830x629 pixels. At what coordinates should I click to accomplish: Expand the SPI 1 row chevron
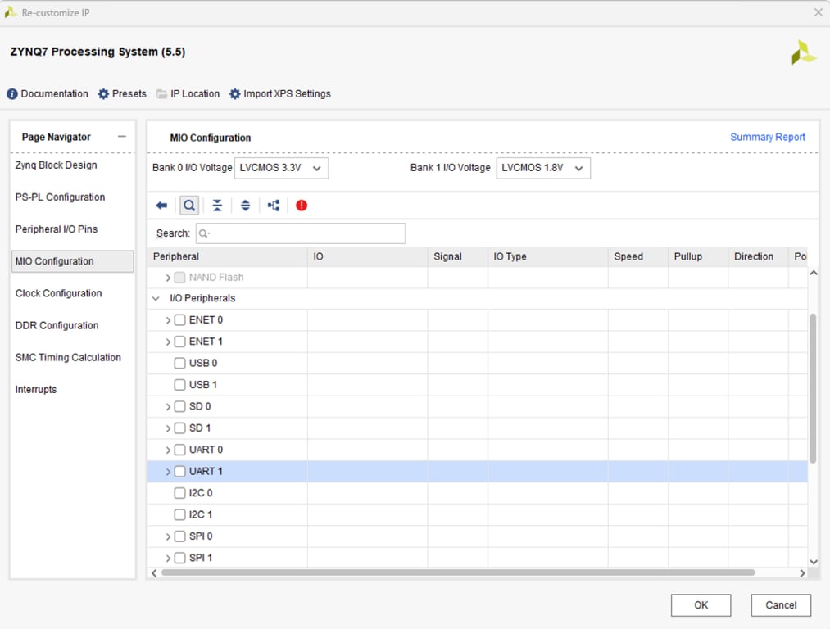coord(168,558)
